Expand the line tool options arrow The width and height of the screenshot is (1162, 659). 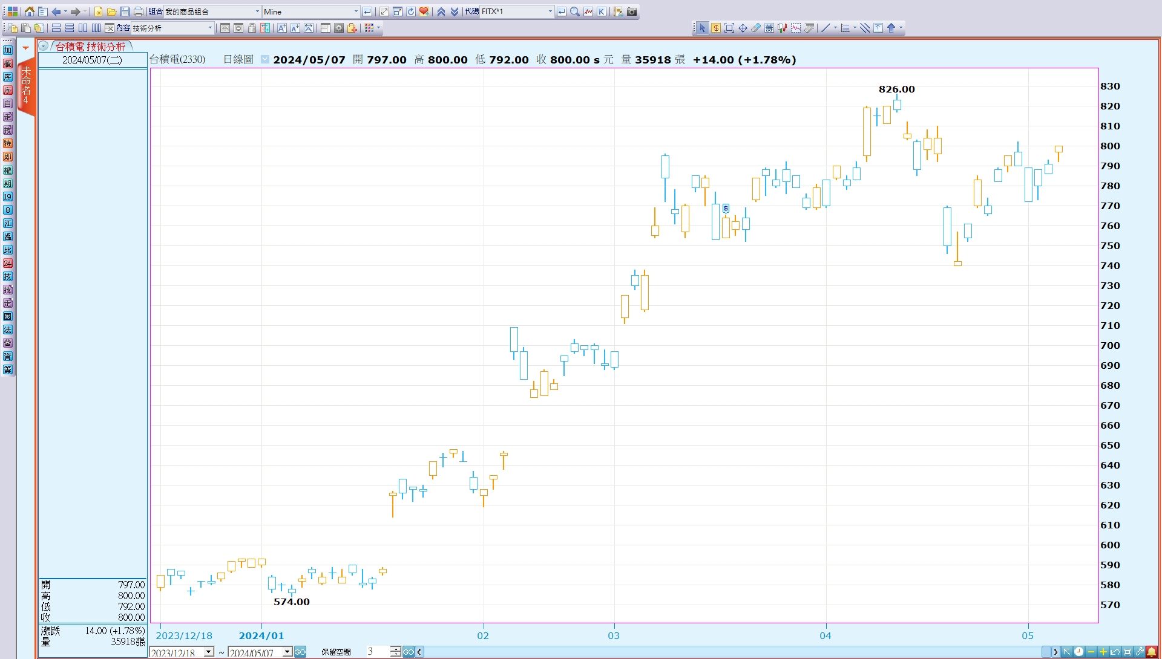pos(836,28)
